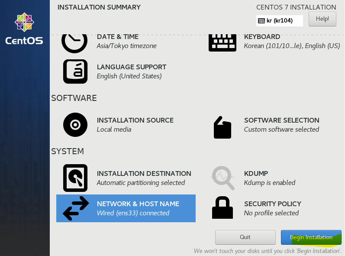The height and width of the screenshot is (256, 345).
Task: Switch keyboard layout via kr (kr104) indicator
Action: point(280,21)
